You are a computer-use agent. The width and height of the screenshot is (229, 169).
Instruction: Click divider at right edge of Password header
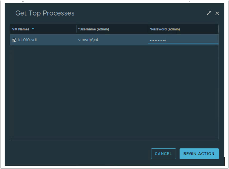pos(218,29)
